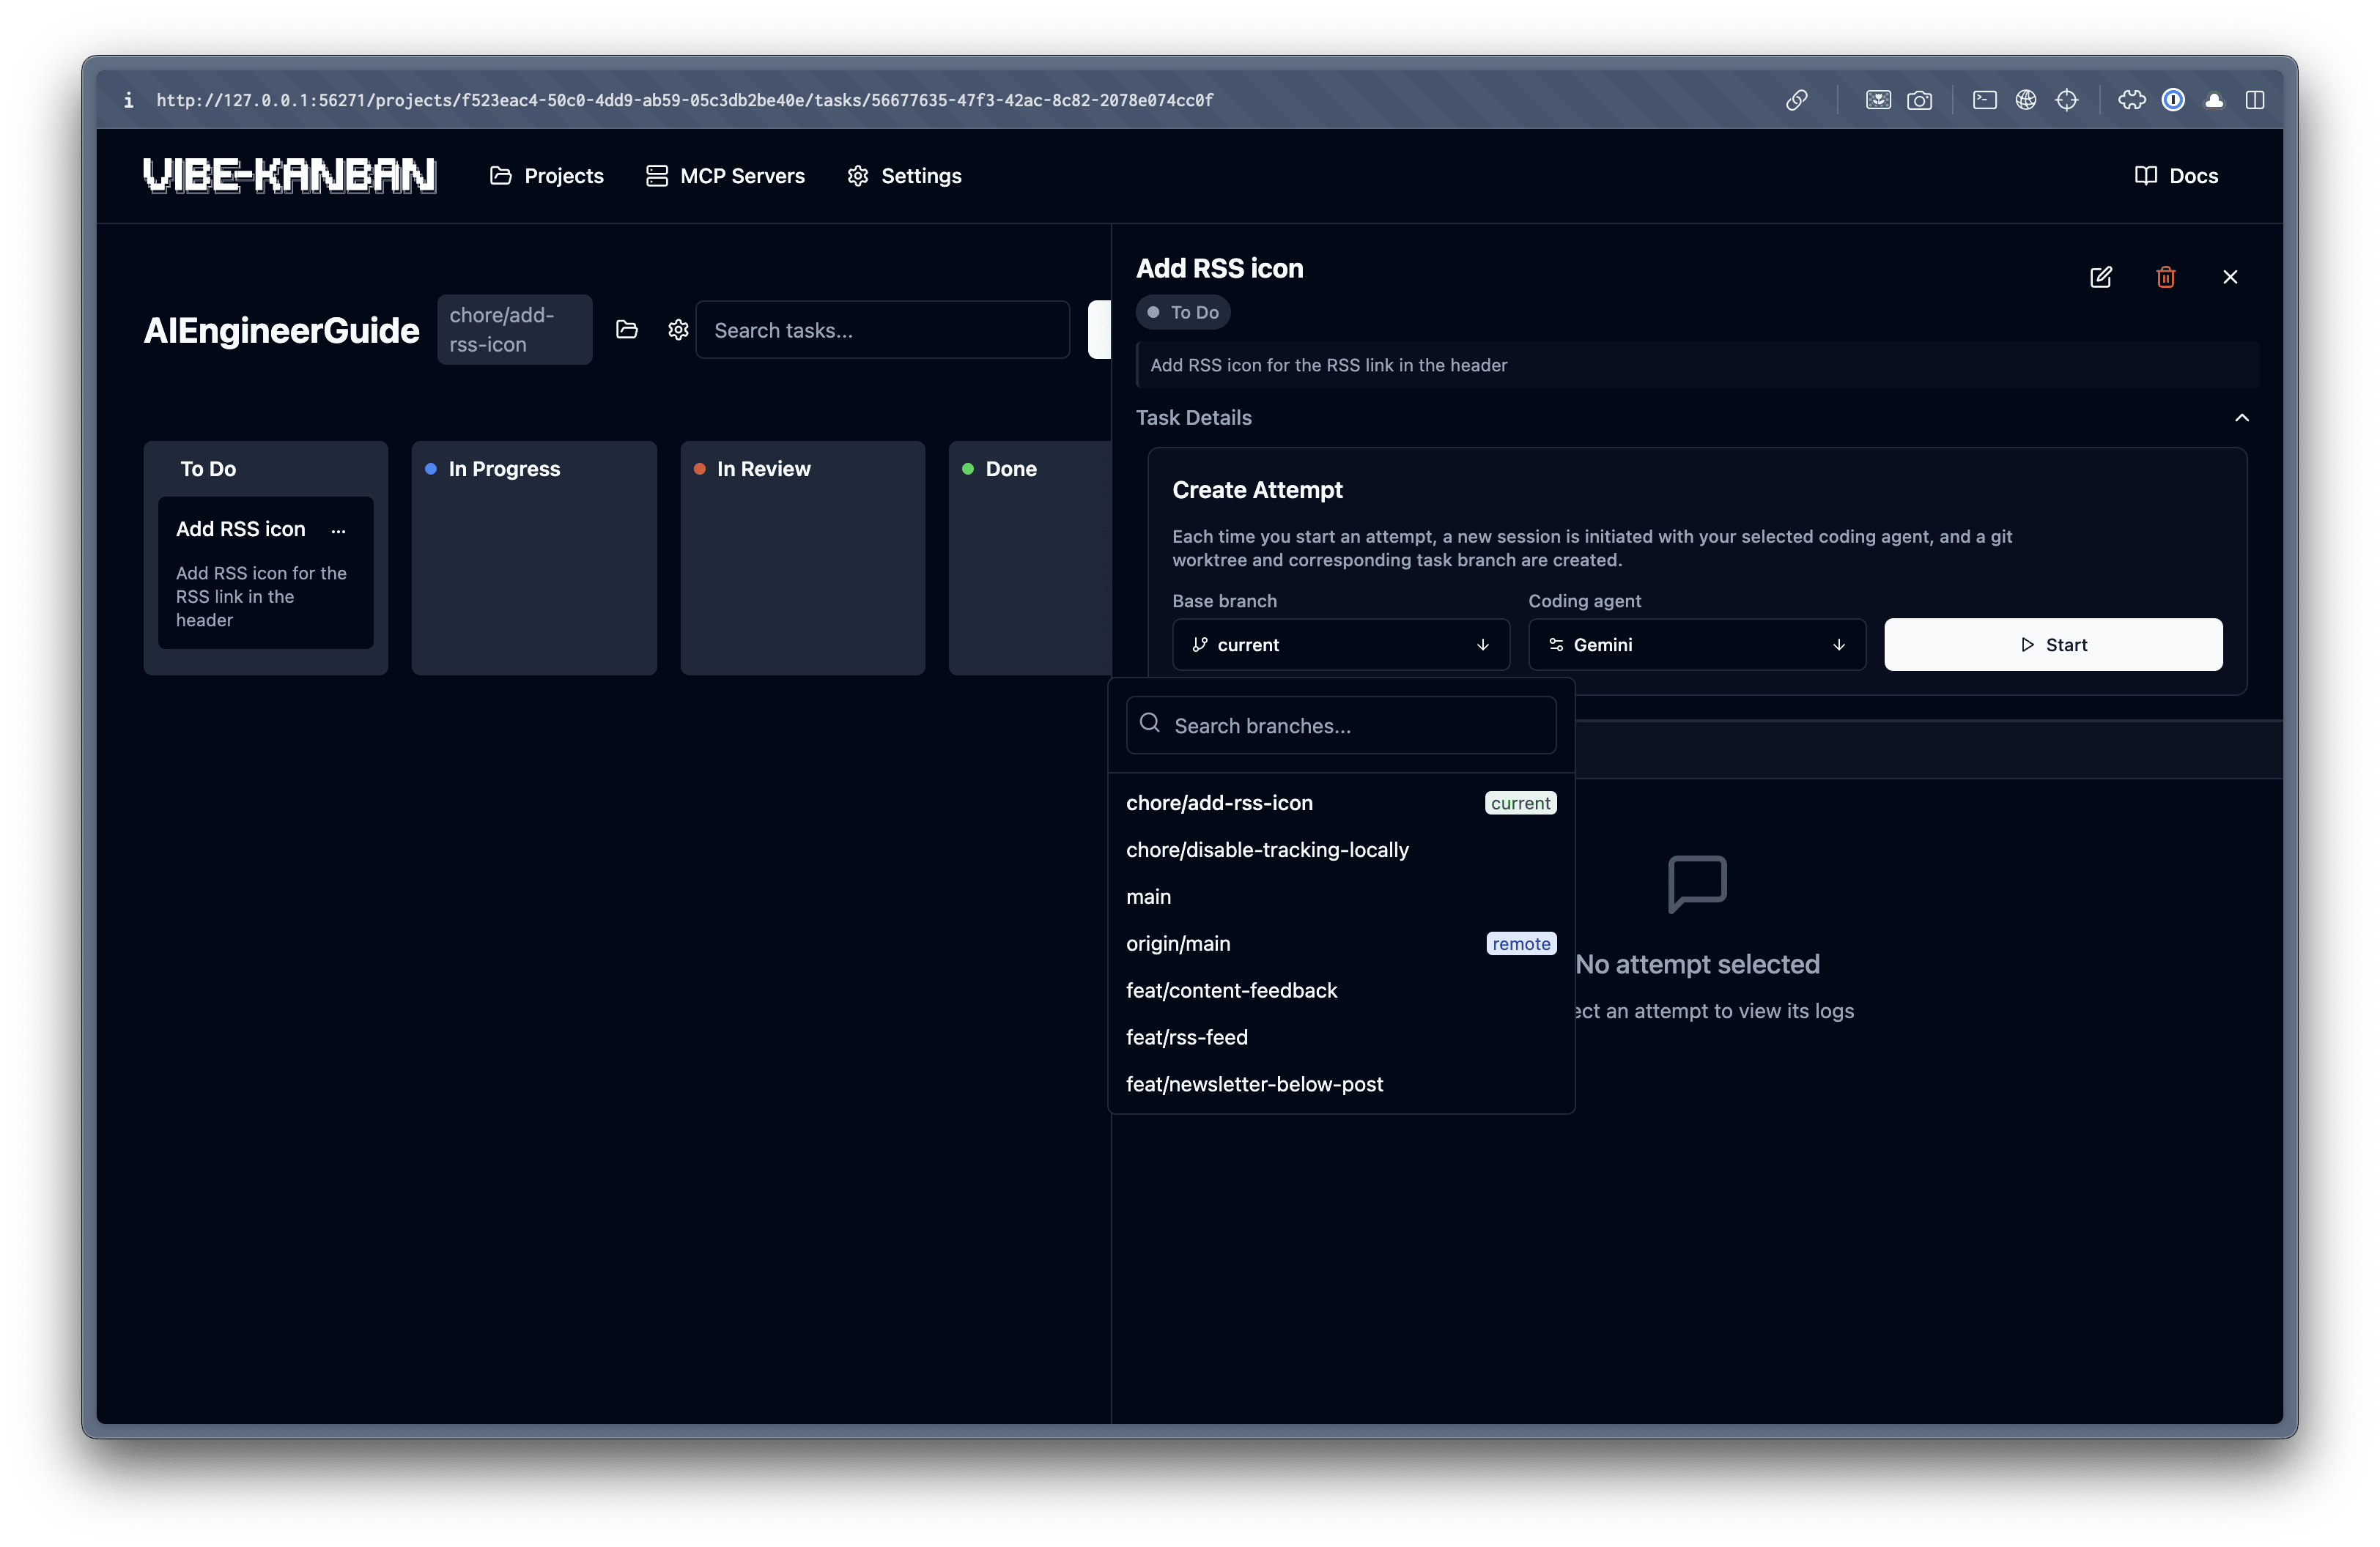
Task: Edit the task with the pencil icon
Action: pyautogui.click(x=2100, y=277)
